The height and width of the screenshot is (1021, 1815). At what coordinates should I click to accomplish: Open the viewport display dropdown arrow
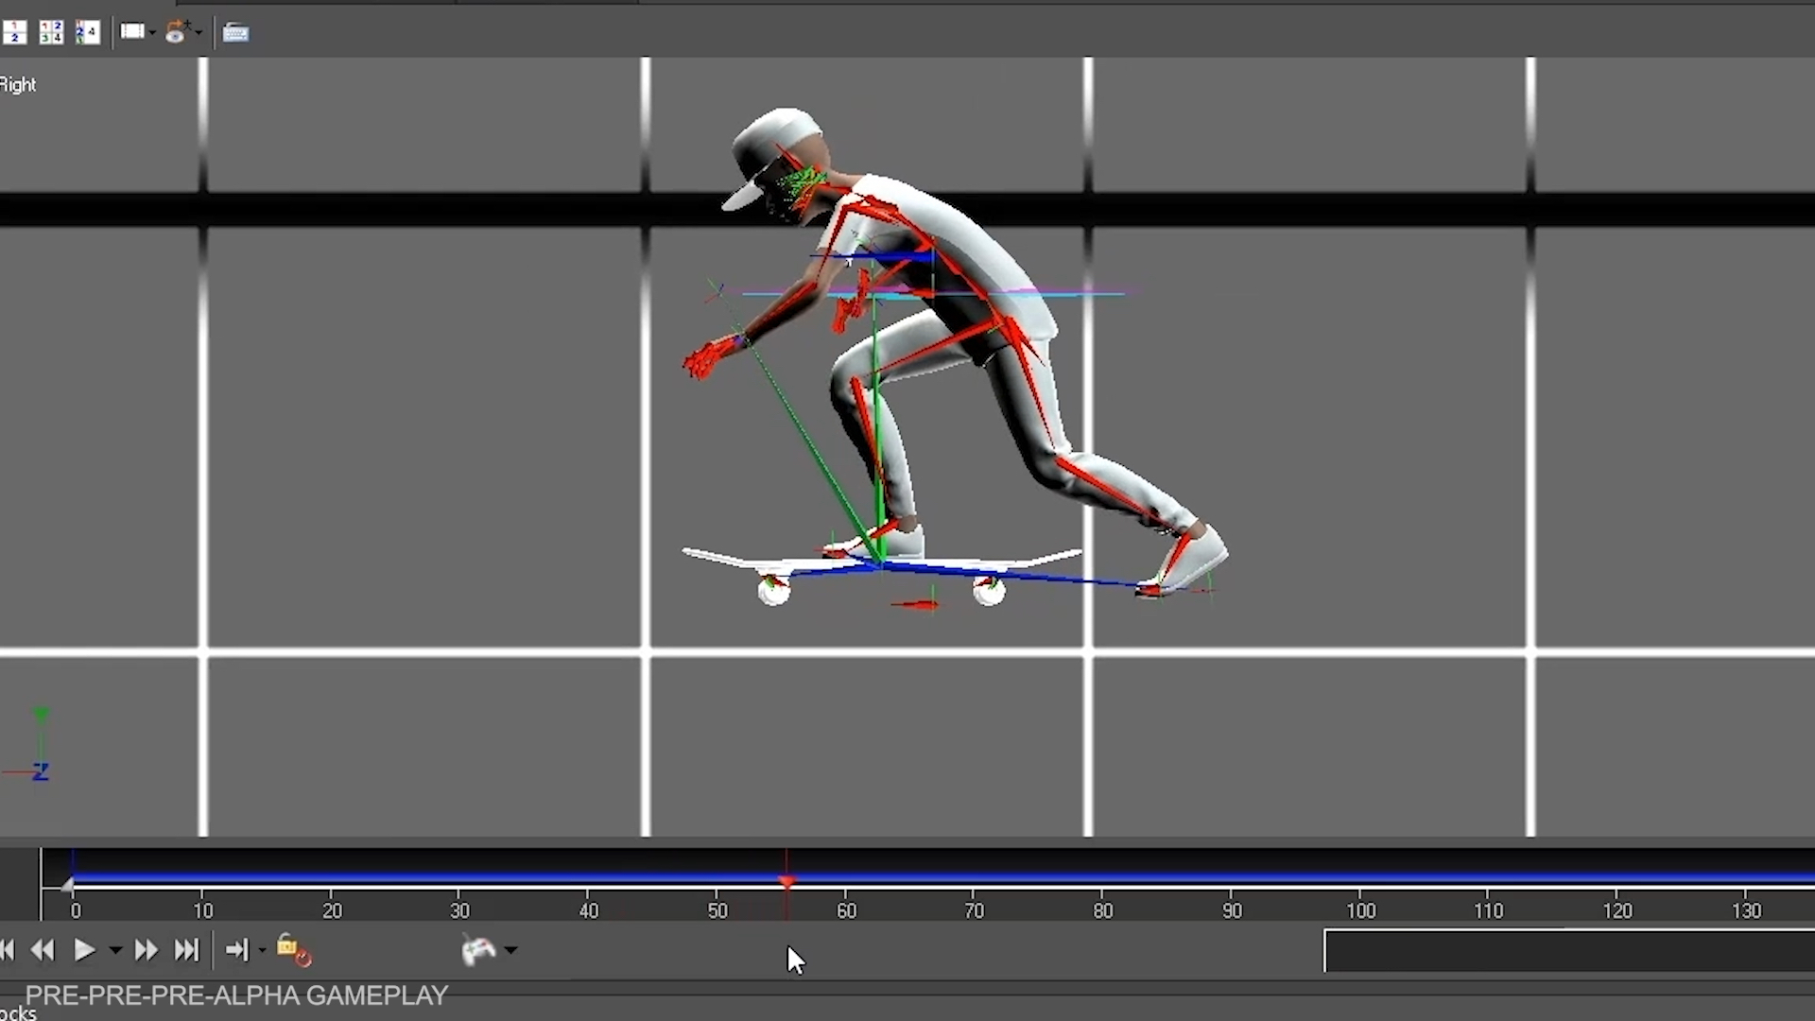coord(152,34)
